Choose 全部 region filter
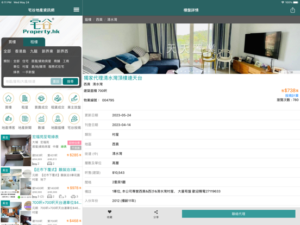 tap(7, 51)
